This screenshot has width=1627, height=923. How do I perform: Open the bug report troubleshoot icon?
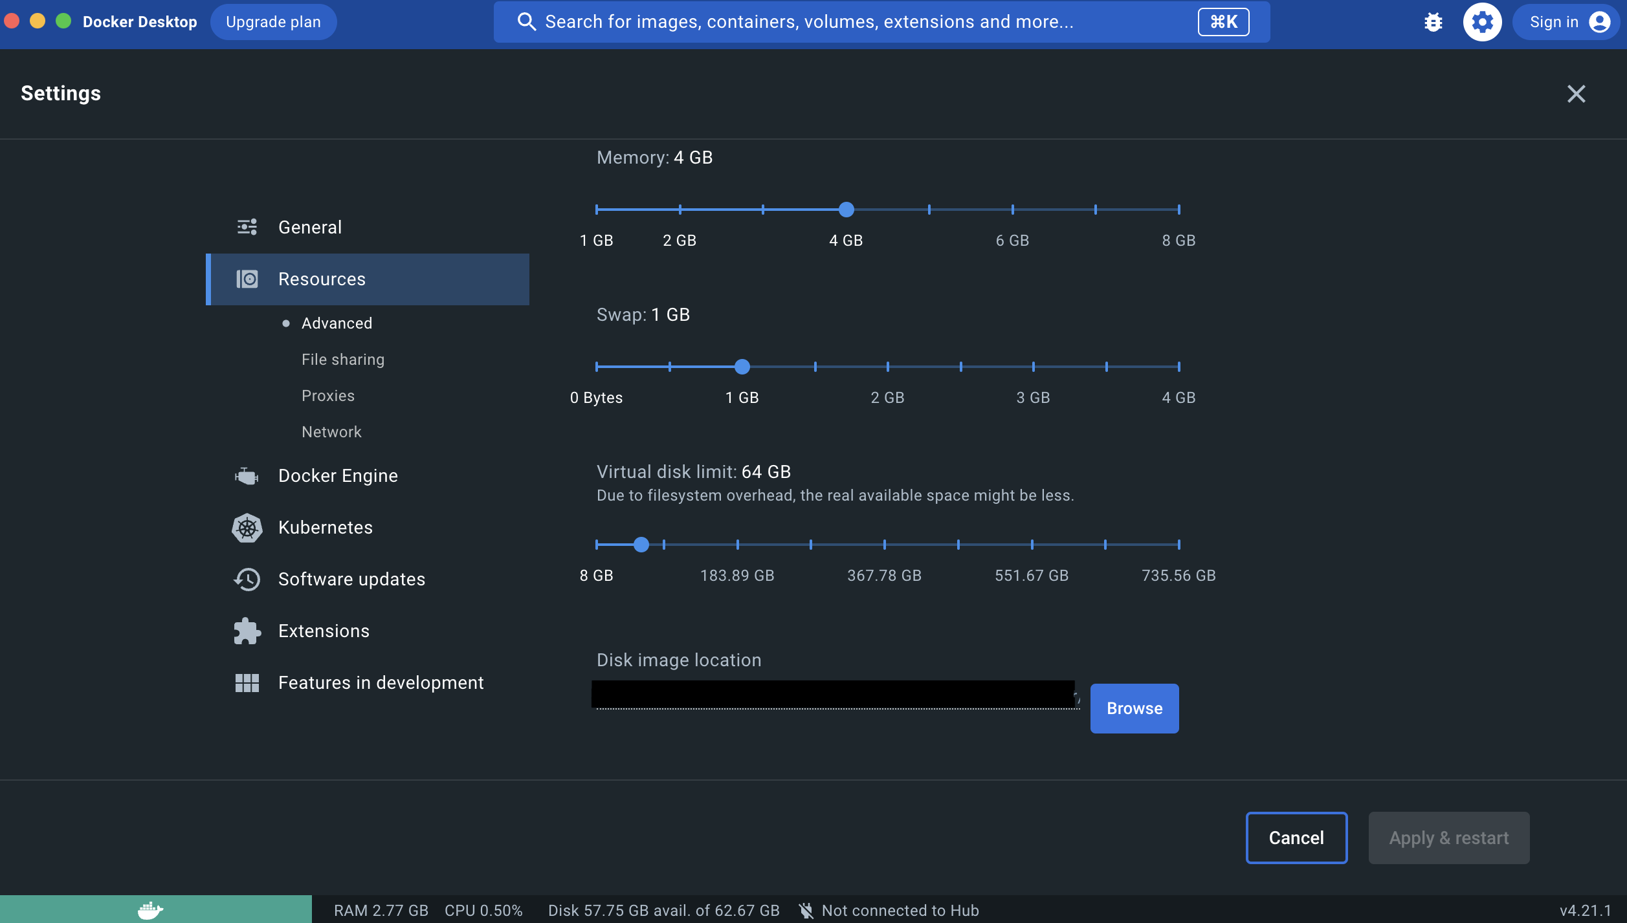1433,23
